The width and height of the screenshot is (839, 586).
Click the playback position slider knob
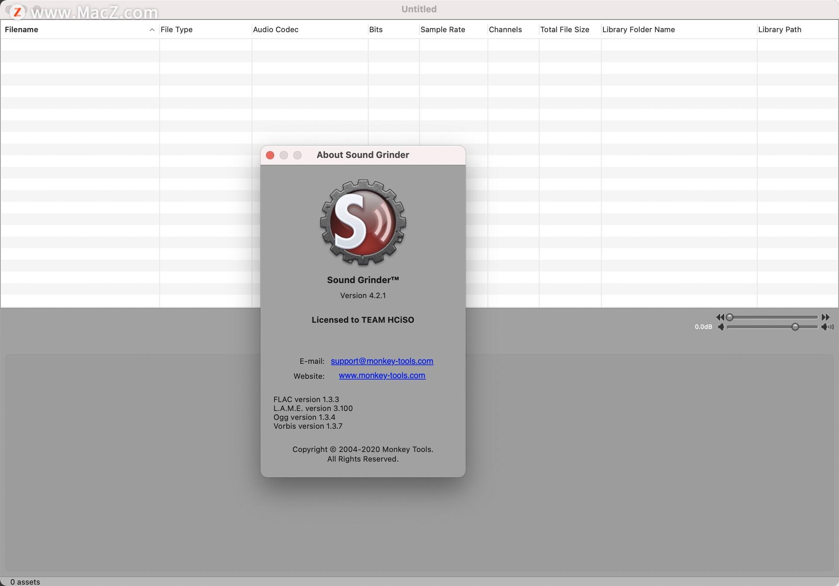click(729, 317)
